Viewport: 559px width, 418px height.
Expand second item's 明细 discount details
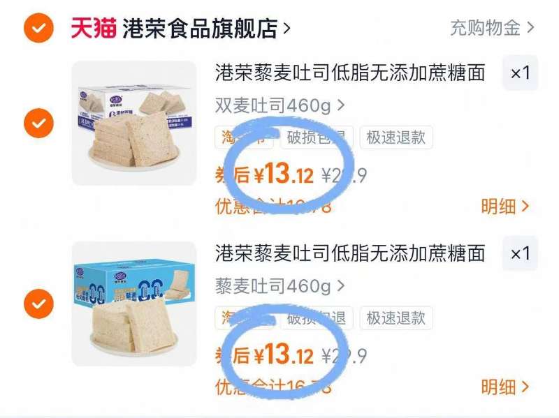pos(504,387)
